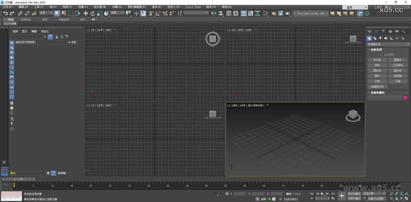Image resolution: width=411 pixels, height=202 pixels.
Task: Enable the 3D snap toggle
Action: pyautogui.click(x=152, y=13)
